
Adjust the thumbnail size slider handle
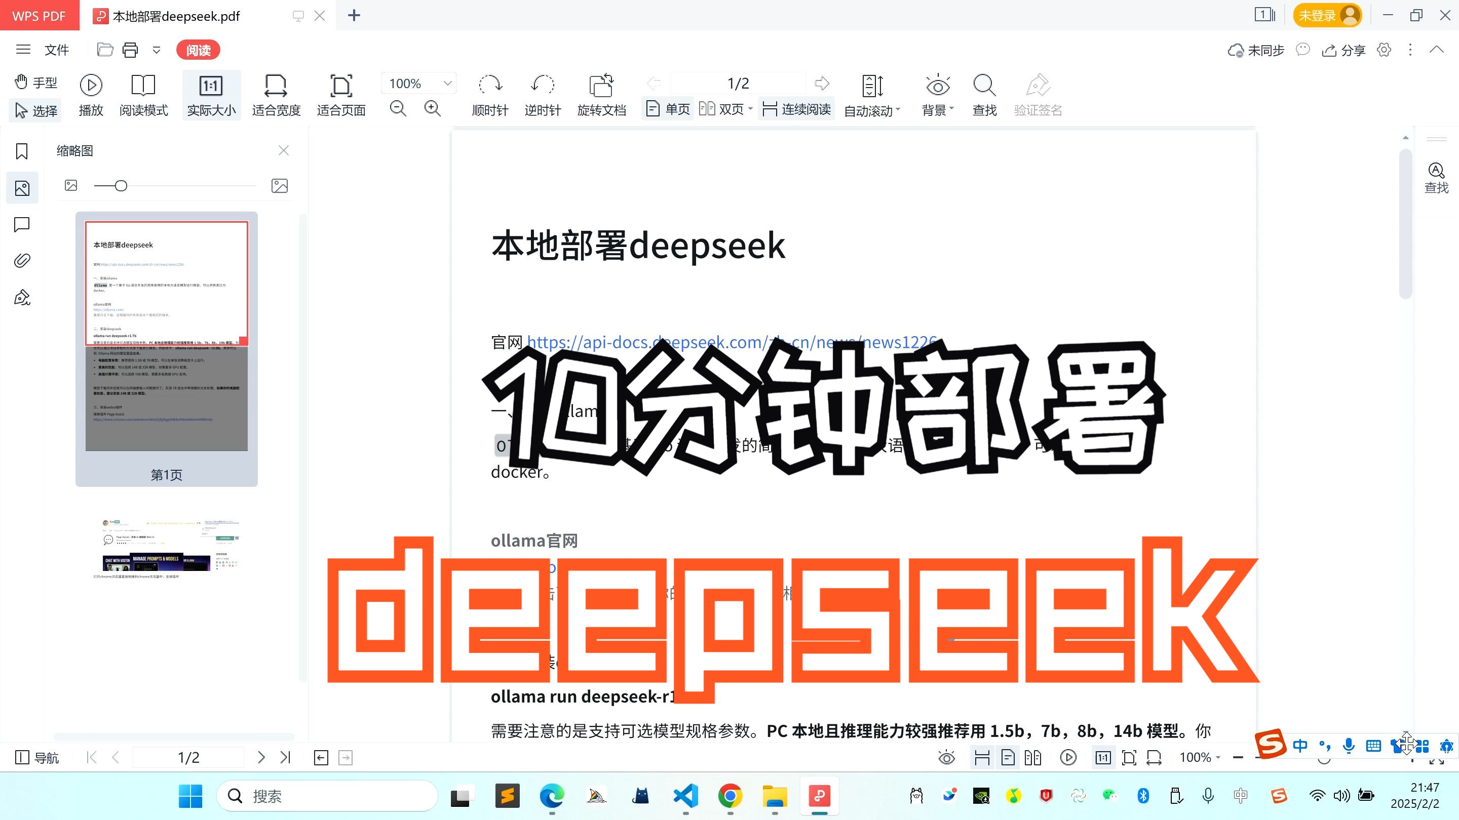(121, 186)
